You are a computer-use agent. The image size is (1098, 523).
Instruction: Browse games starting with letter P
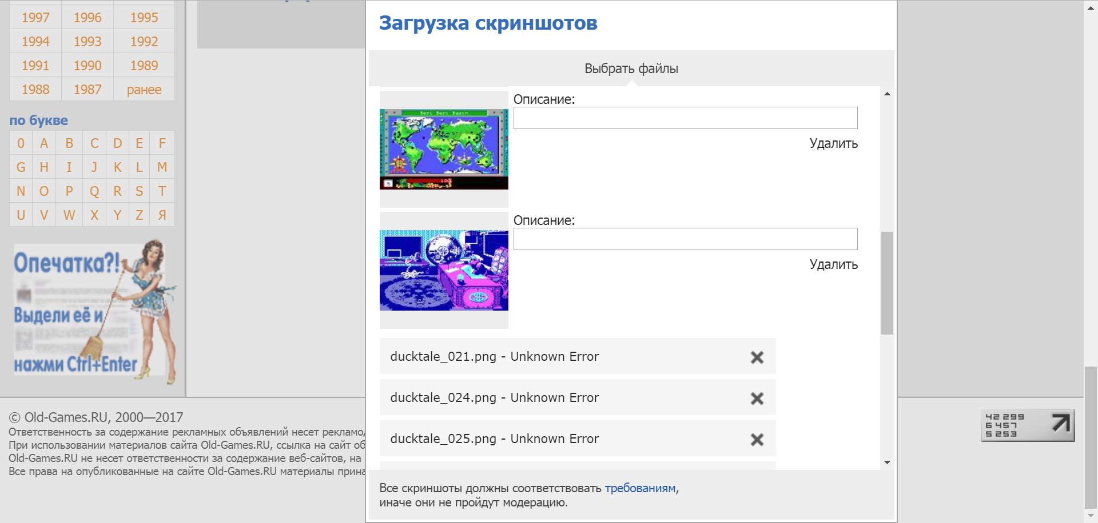(x=69, y=191)
